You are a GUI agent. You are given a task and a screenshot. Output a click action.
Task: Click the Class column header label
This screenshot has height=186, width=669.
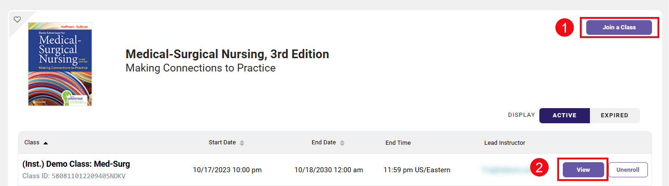(32, 142)
